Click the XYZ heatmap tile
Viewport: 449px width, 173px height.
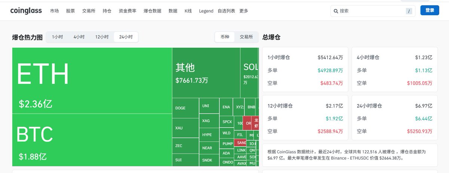click(239, 107)
